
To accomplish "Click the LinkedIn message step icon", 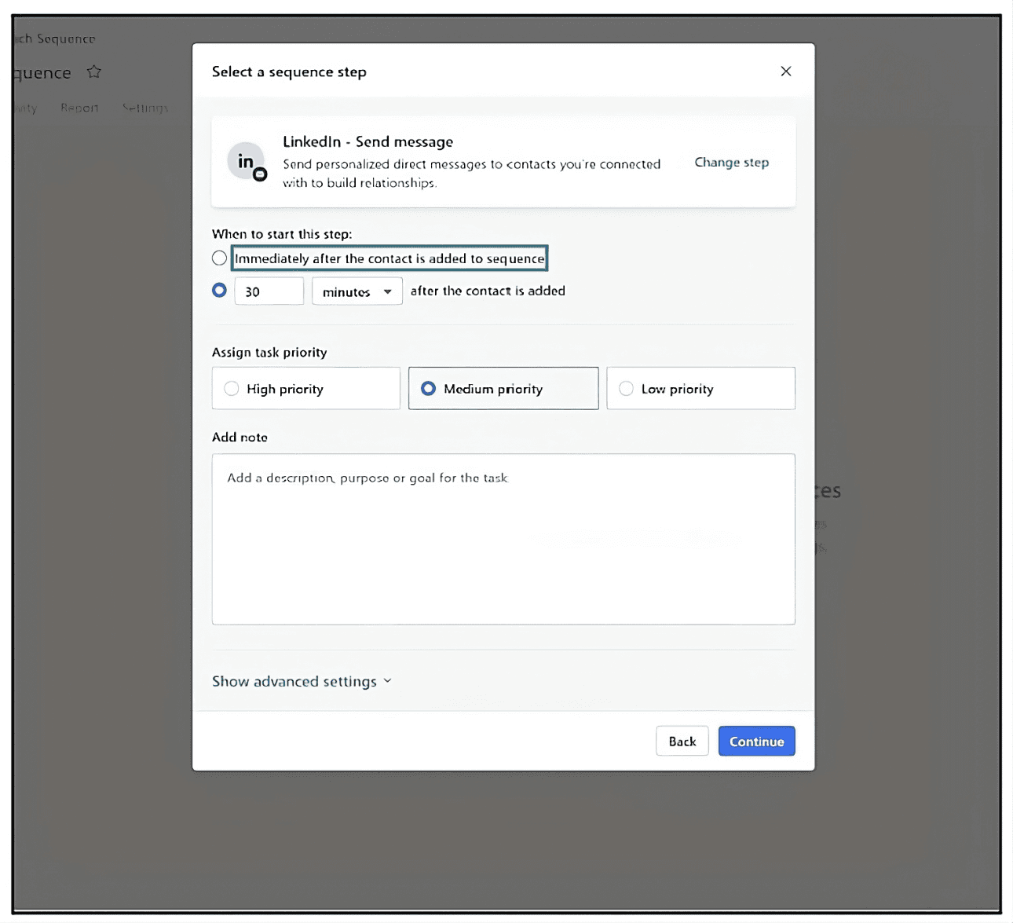I will click(x=247, y=162).
